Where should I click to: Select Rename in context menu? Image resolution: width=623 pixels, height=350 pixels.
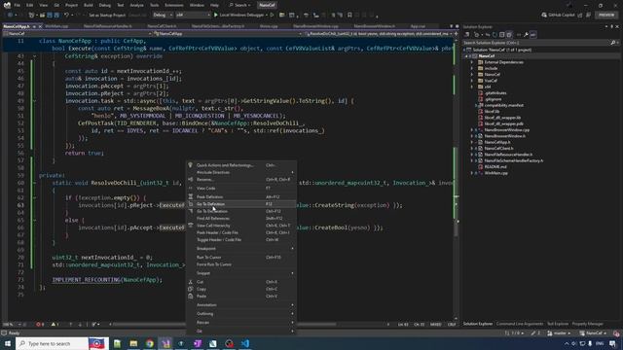coord(241,179)
